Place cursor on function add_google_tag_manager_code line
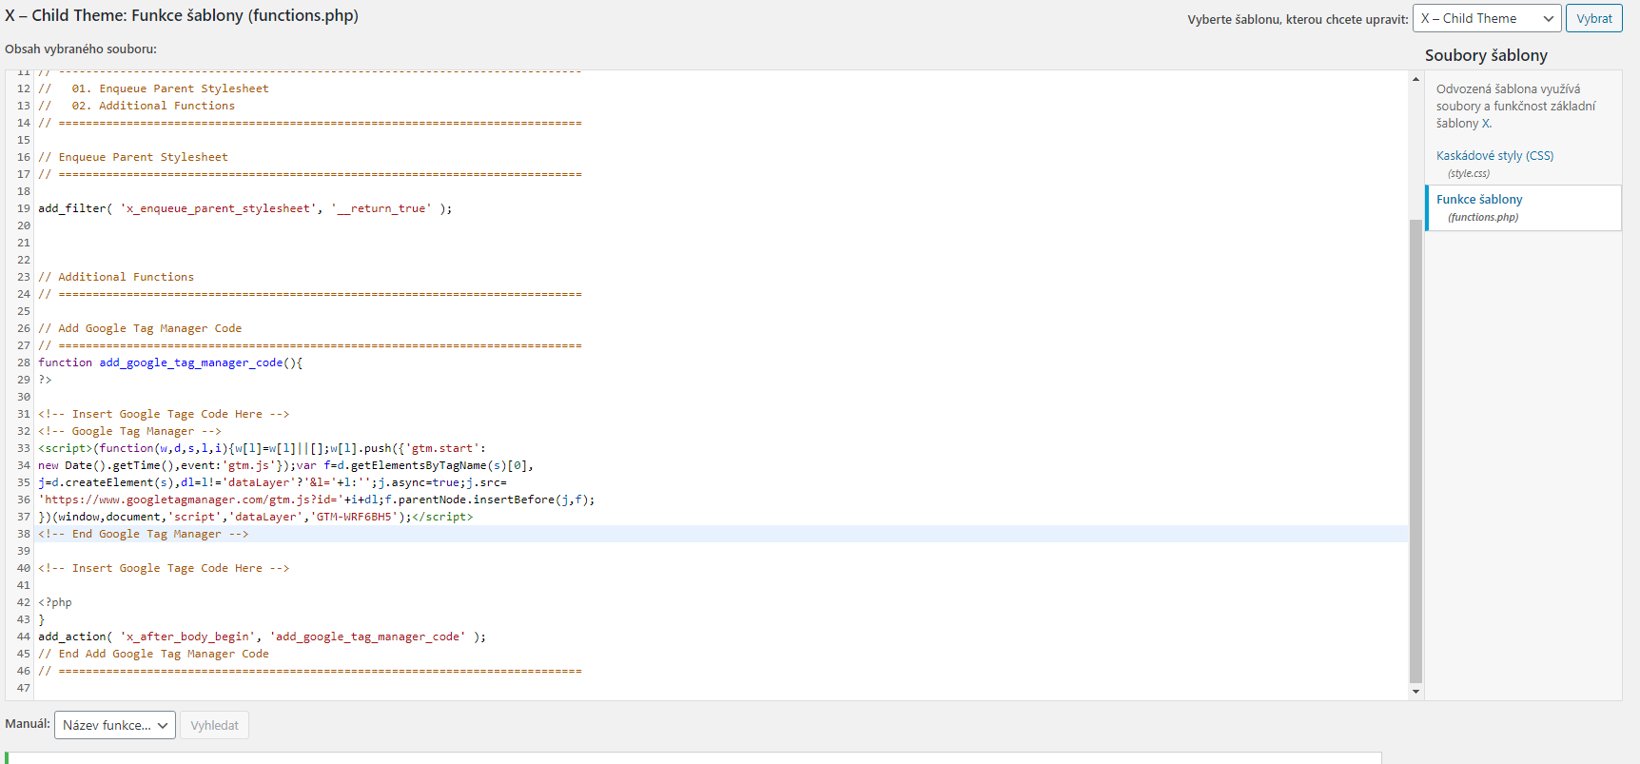 coord(170,362)
